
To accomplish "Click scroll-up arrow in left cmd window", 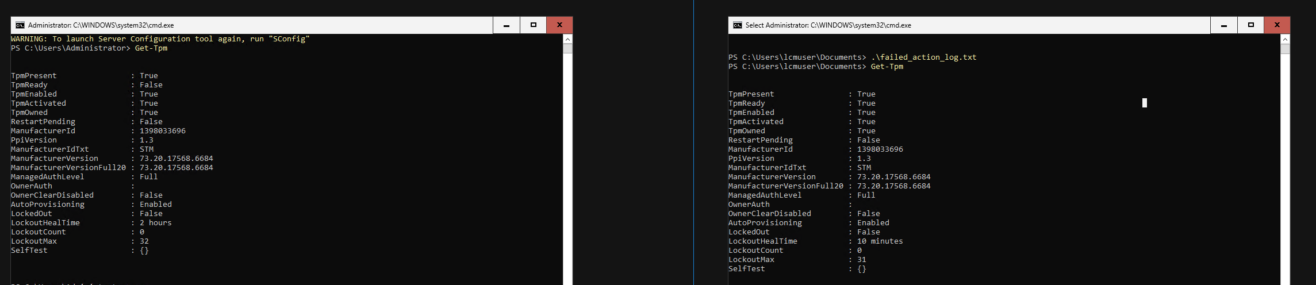I will [567, 39].
